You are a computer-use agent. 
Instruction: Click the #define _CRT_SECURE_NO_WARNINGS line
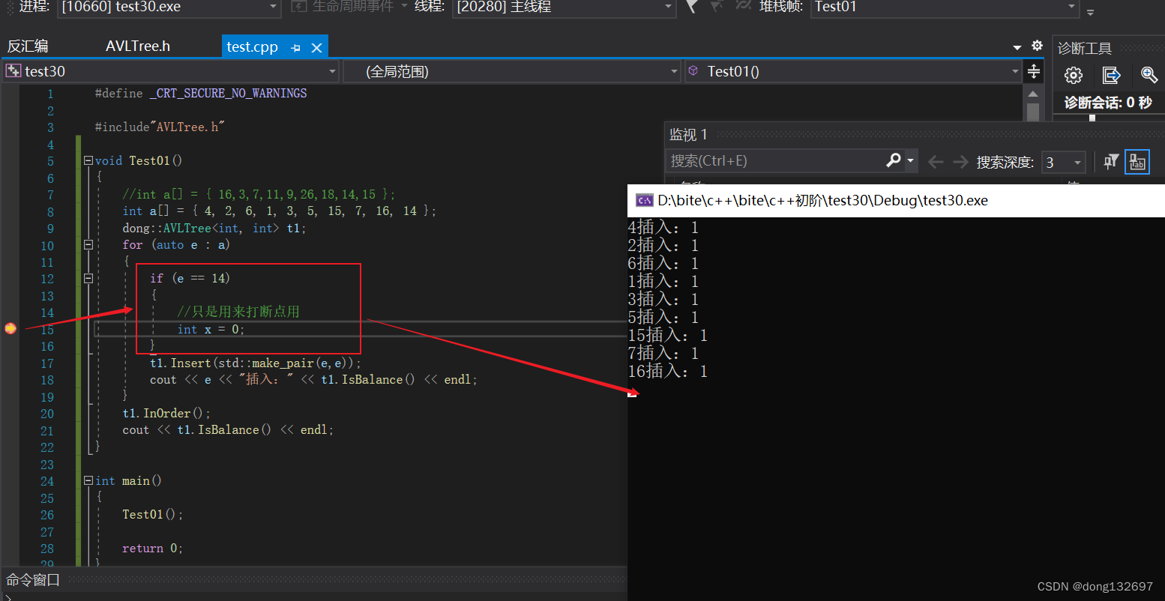point(201,93)
